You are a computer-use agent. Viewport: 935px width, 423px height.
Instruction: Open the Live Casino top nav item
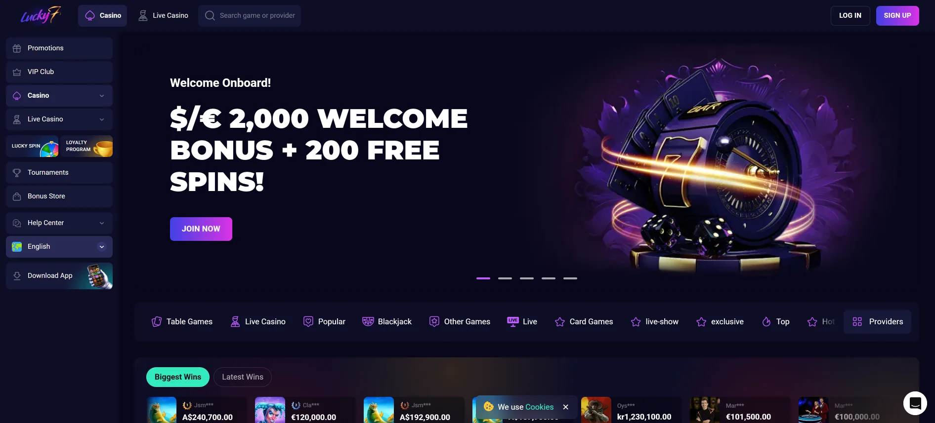[x=163, y=16]
